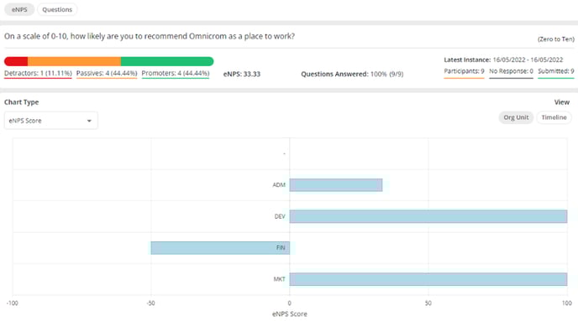Click the FIN negative bar
The width and height of the screenshot is (578, 321).
[x=220, y=248]
